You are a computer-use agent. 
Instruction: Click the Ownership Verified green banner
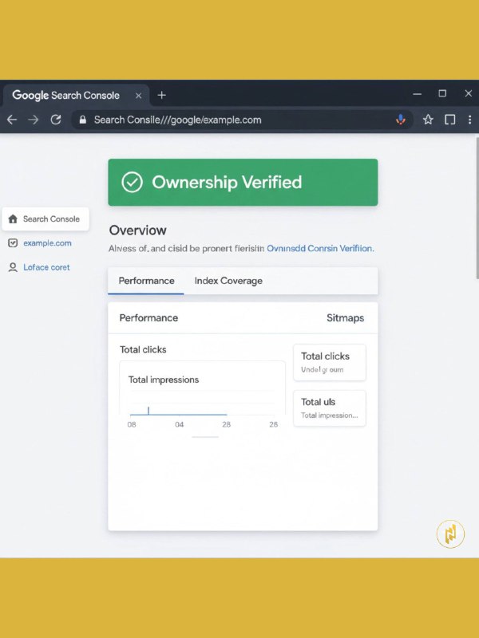(243, 183)
